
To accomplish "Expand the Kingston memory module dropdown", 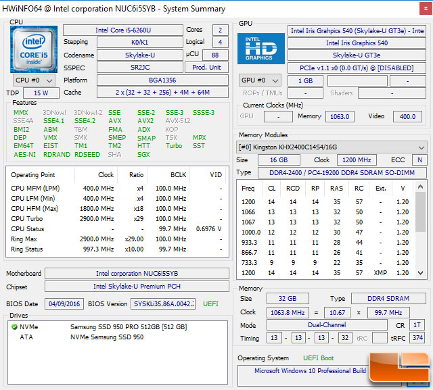I will point(332,147).
